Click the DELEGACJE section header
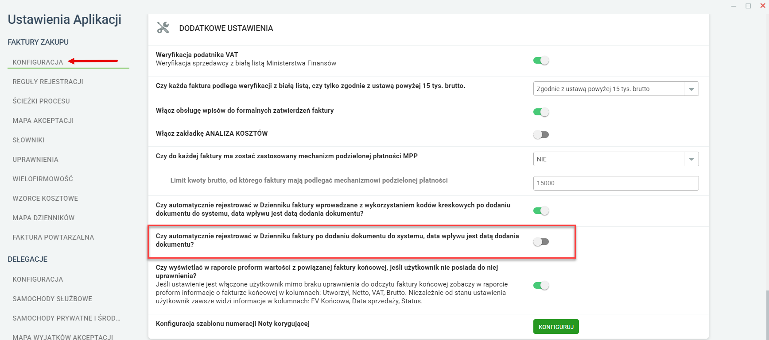The image size is (769, 340). pyautogui.click(x=27, y=259)
